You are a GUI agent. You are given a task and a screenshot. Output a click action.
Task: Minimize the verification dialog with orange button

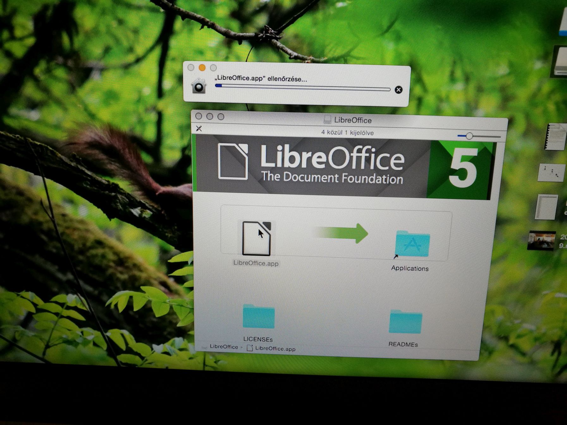click(202, 68)
